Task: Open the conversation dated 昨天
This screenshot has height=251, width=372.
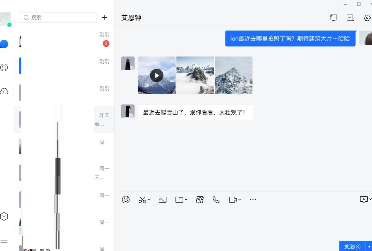Action: (64, 120)
